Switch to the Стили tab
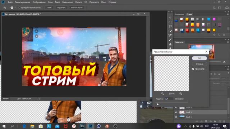This screenshot has width=230, height=129. [x=189, y=14]
